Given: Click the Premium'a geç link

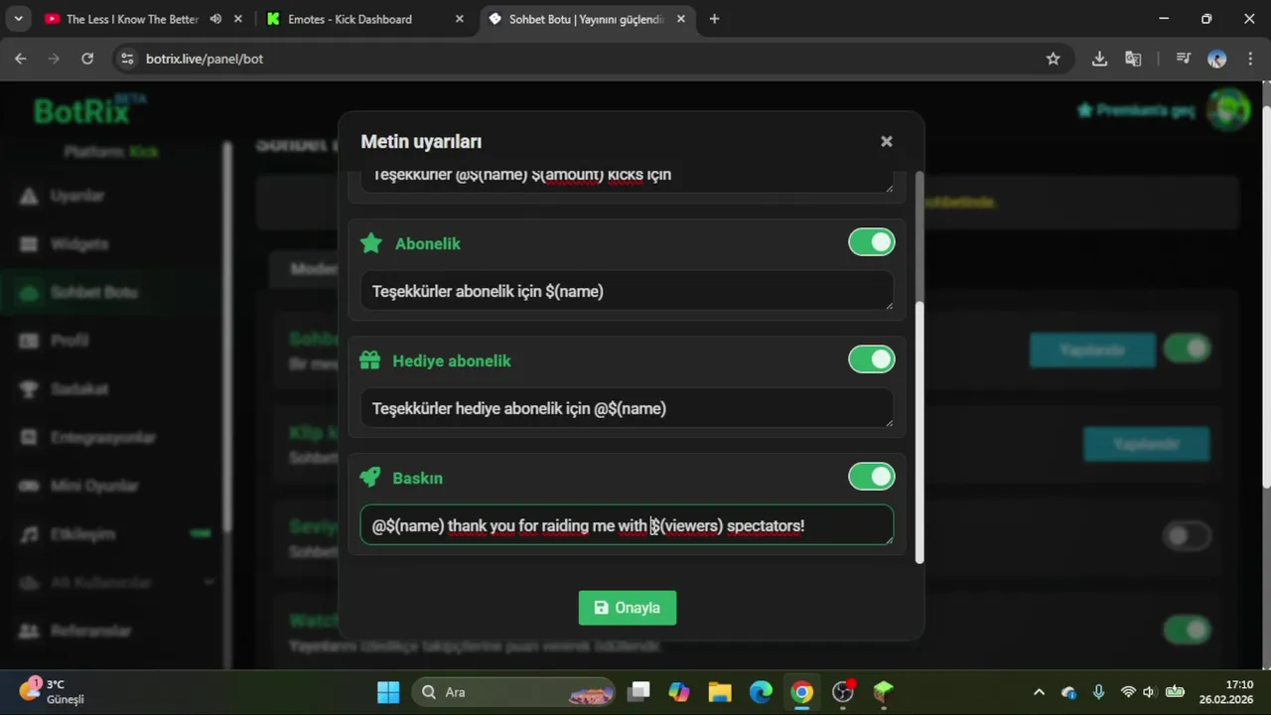Looking at the screenshot, I should pyautogui.click(x=1136, y=110).
